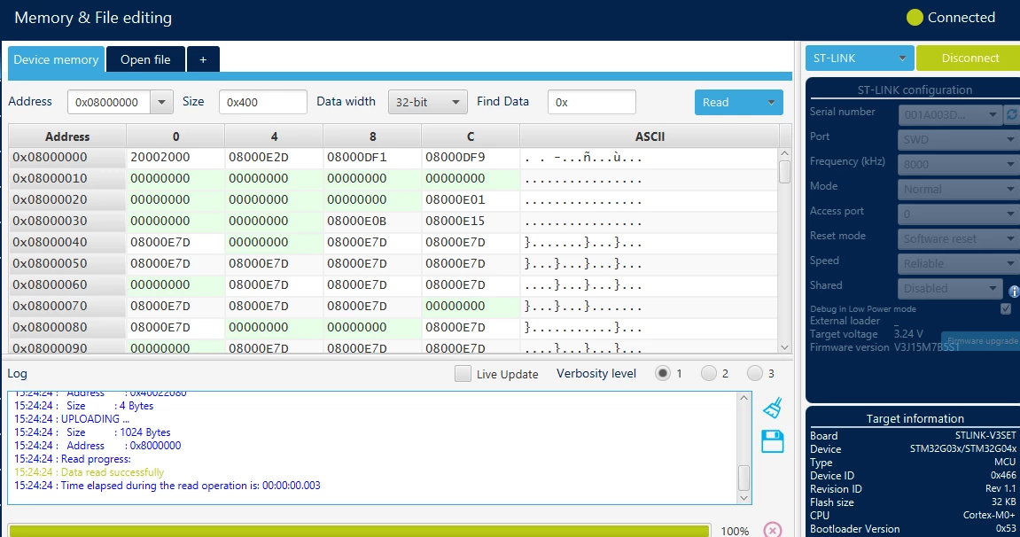Select cell 08000E0B in row 0x08000030
Screen dimensions: 1020x537
(372, 221)
